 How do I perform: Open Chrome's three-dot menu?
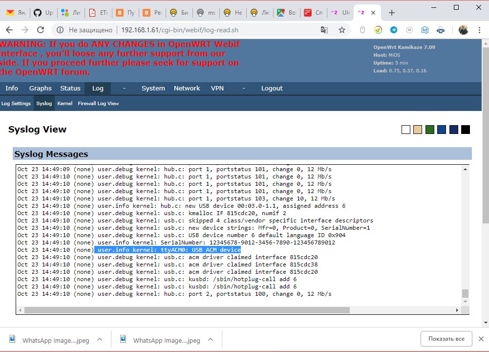click(x=479, y=30)
